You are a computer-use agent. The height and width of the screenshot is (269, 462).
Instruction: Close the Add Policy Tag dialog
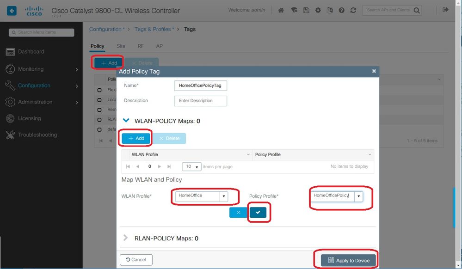point(374,71)
